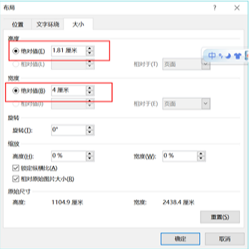The width and height of the screenshot is (249, 249).
Task: Click the IME punctuation icon
Action: 220,56
